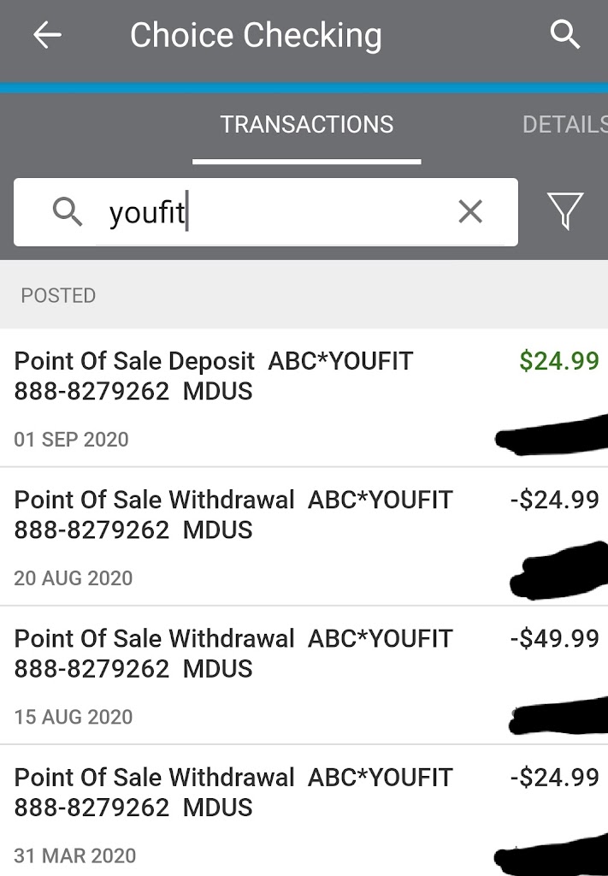The height and width of the screenshot is (876, 608).
Task: Tap the 20 AUG 2020 date label
Action: 74,578
